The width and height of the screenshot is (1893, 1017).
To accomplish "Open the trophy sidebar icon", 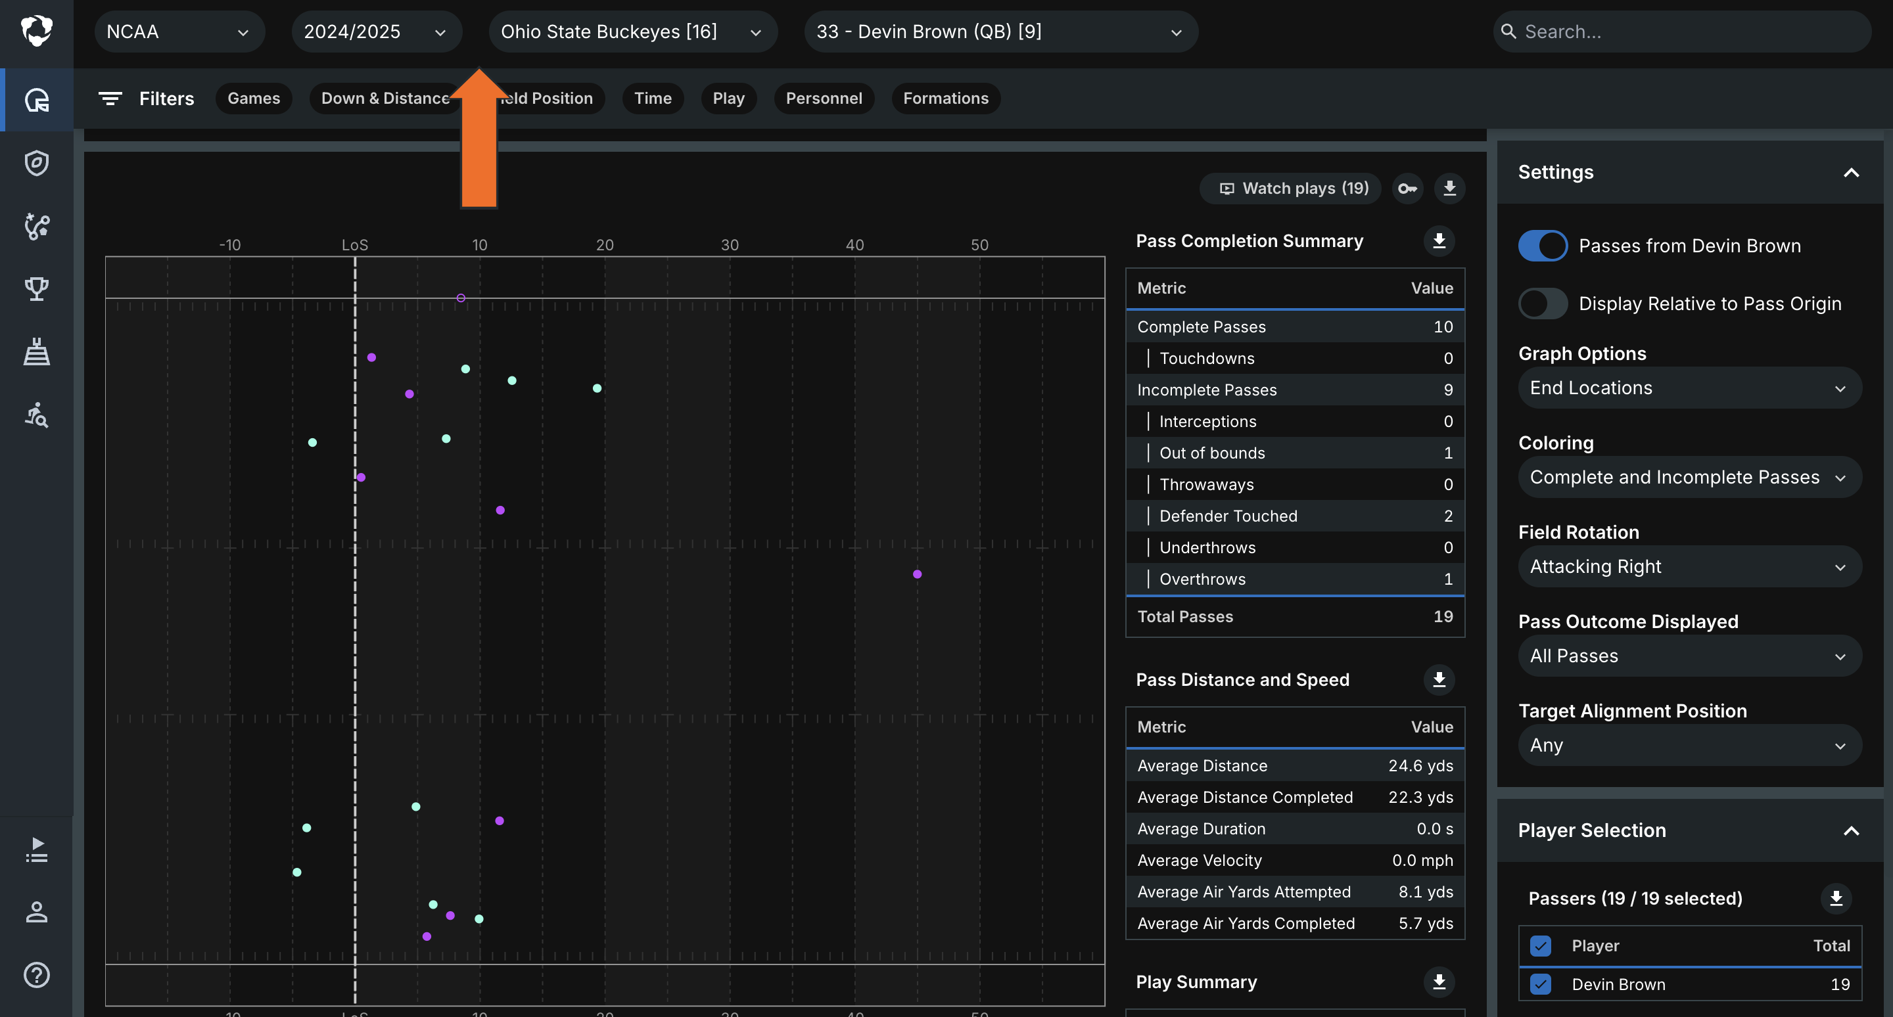I will [37, 288].
